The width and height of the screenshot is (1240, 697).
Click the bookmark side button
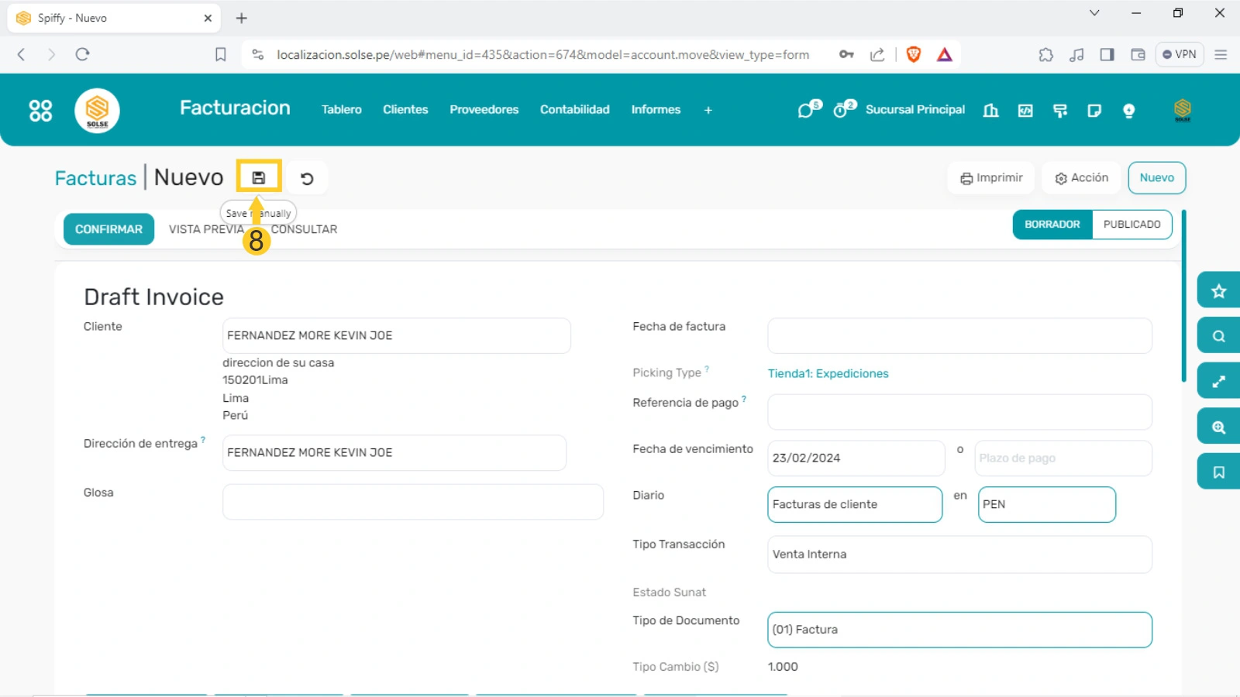click(1218, 472)
